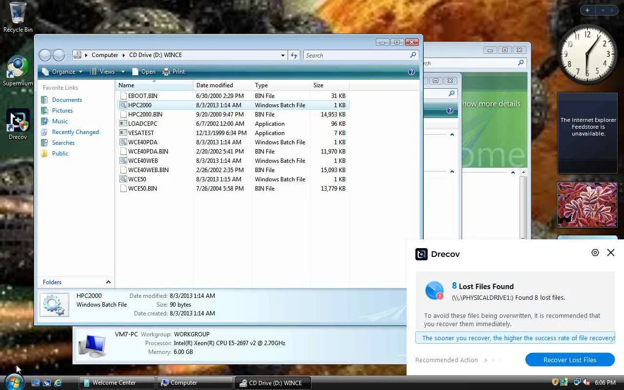Click the sidebar analog clock gadget
Image resolution: width=624 pixels, height=390 pixels.
[x=588, y=54]
